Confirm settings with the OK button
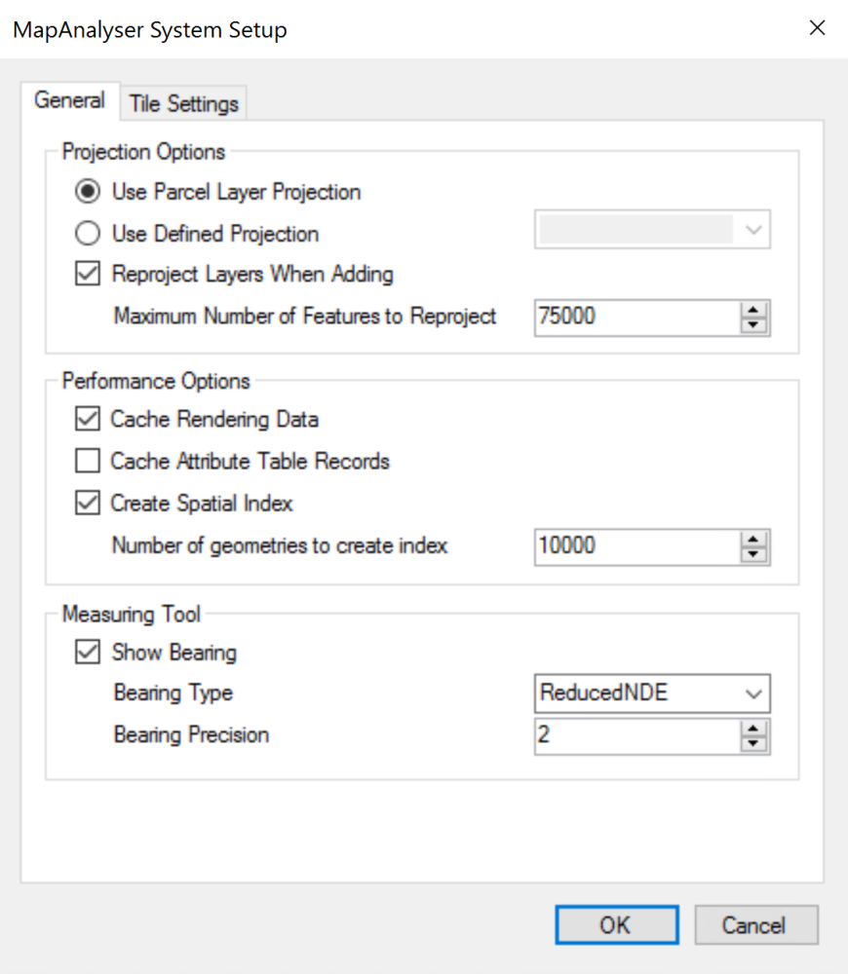This screenshot has width=848, height=974. tap(616, 924)
